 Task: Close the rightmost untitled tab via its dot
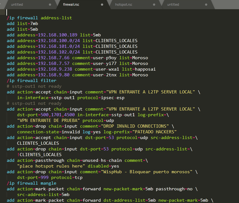coord(206,5)
